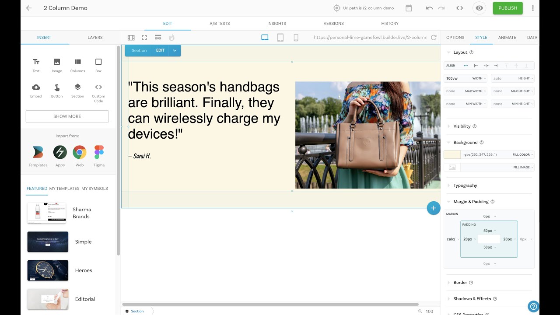This screenshot has width=560, height=315.
Task: Open the Section toolbar dropdown arrow
Action: [175, 50]
